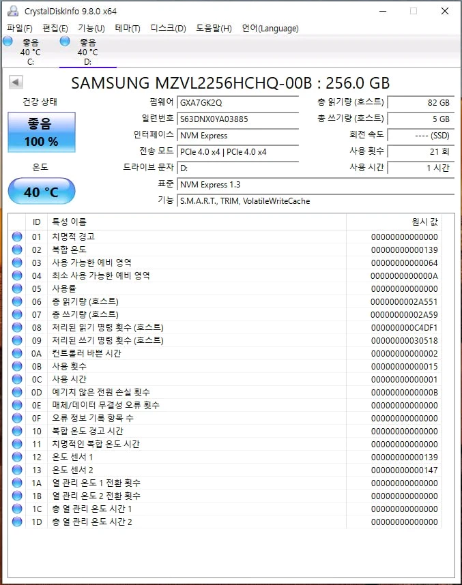The image size is (462, 585).
Task: Click status orb for 03 사용 가능한 예비 영역
Action: [17, 262]
